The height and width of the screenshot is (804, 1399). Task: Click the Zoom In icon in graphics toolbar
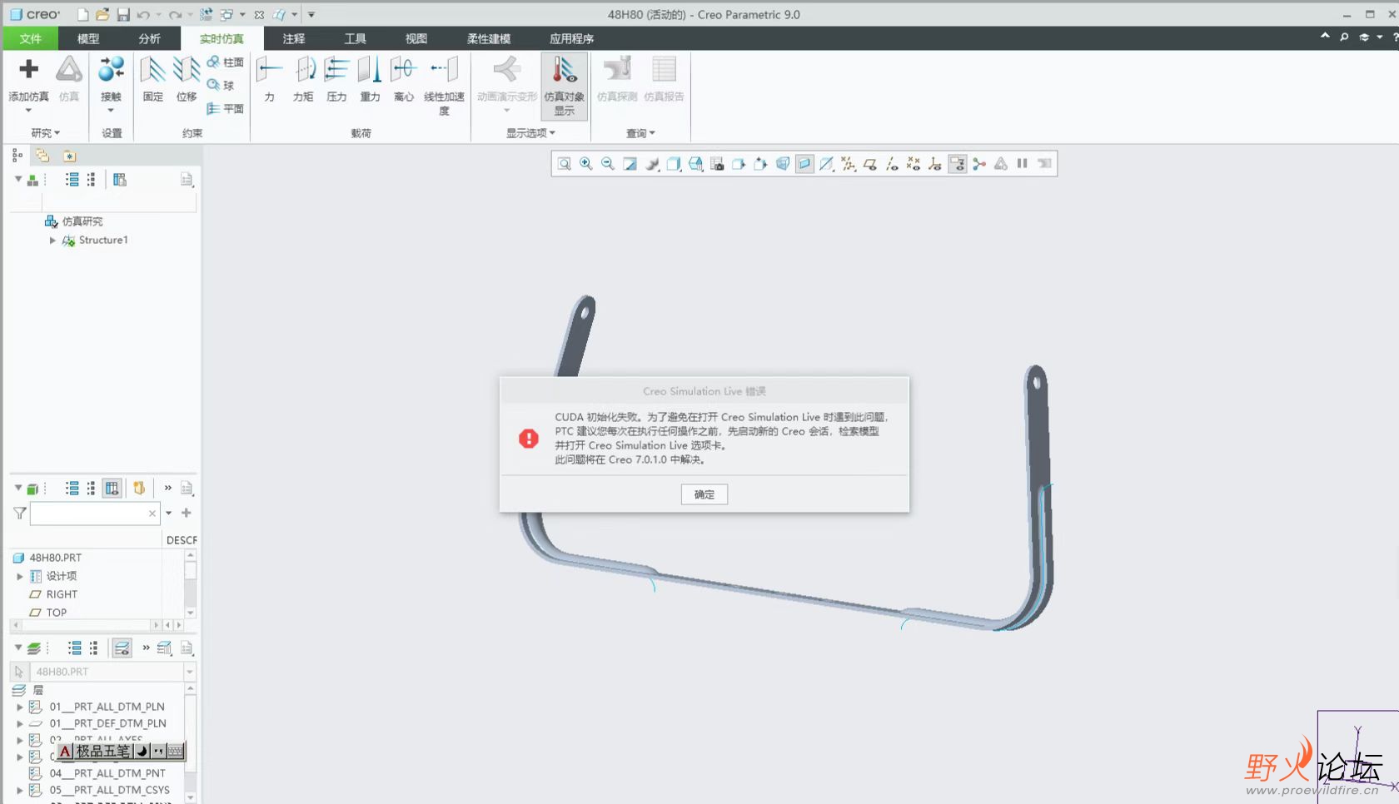pos(586,164)
